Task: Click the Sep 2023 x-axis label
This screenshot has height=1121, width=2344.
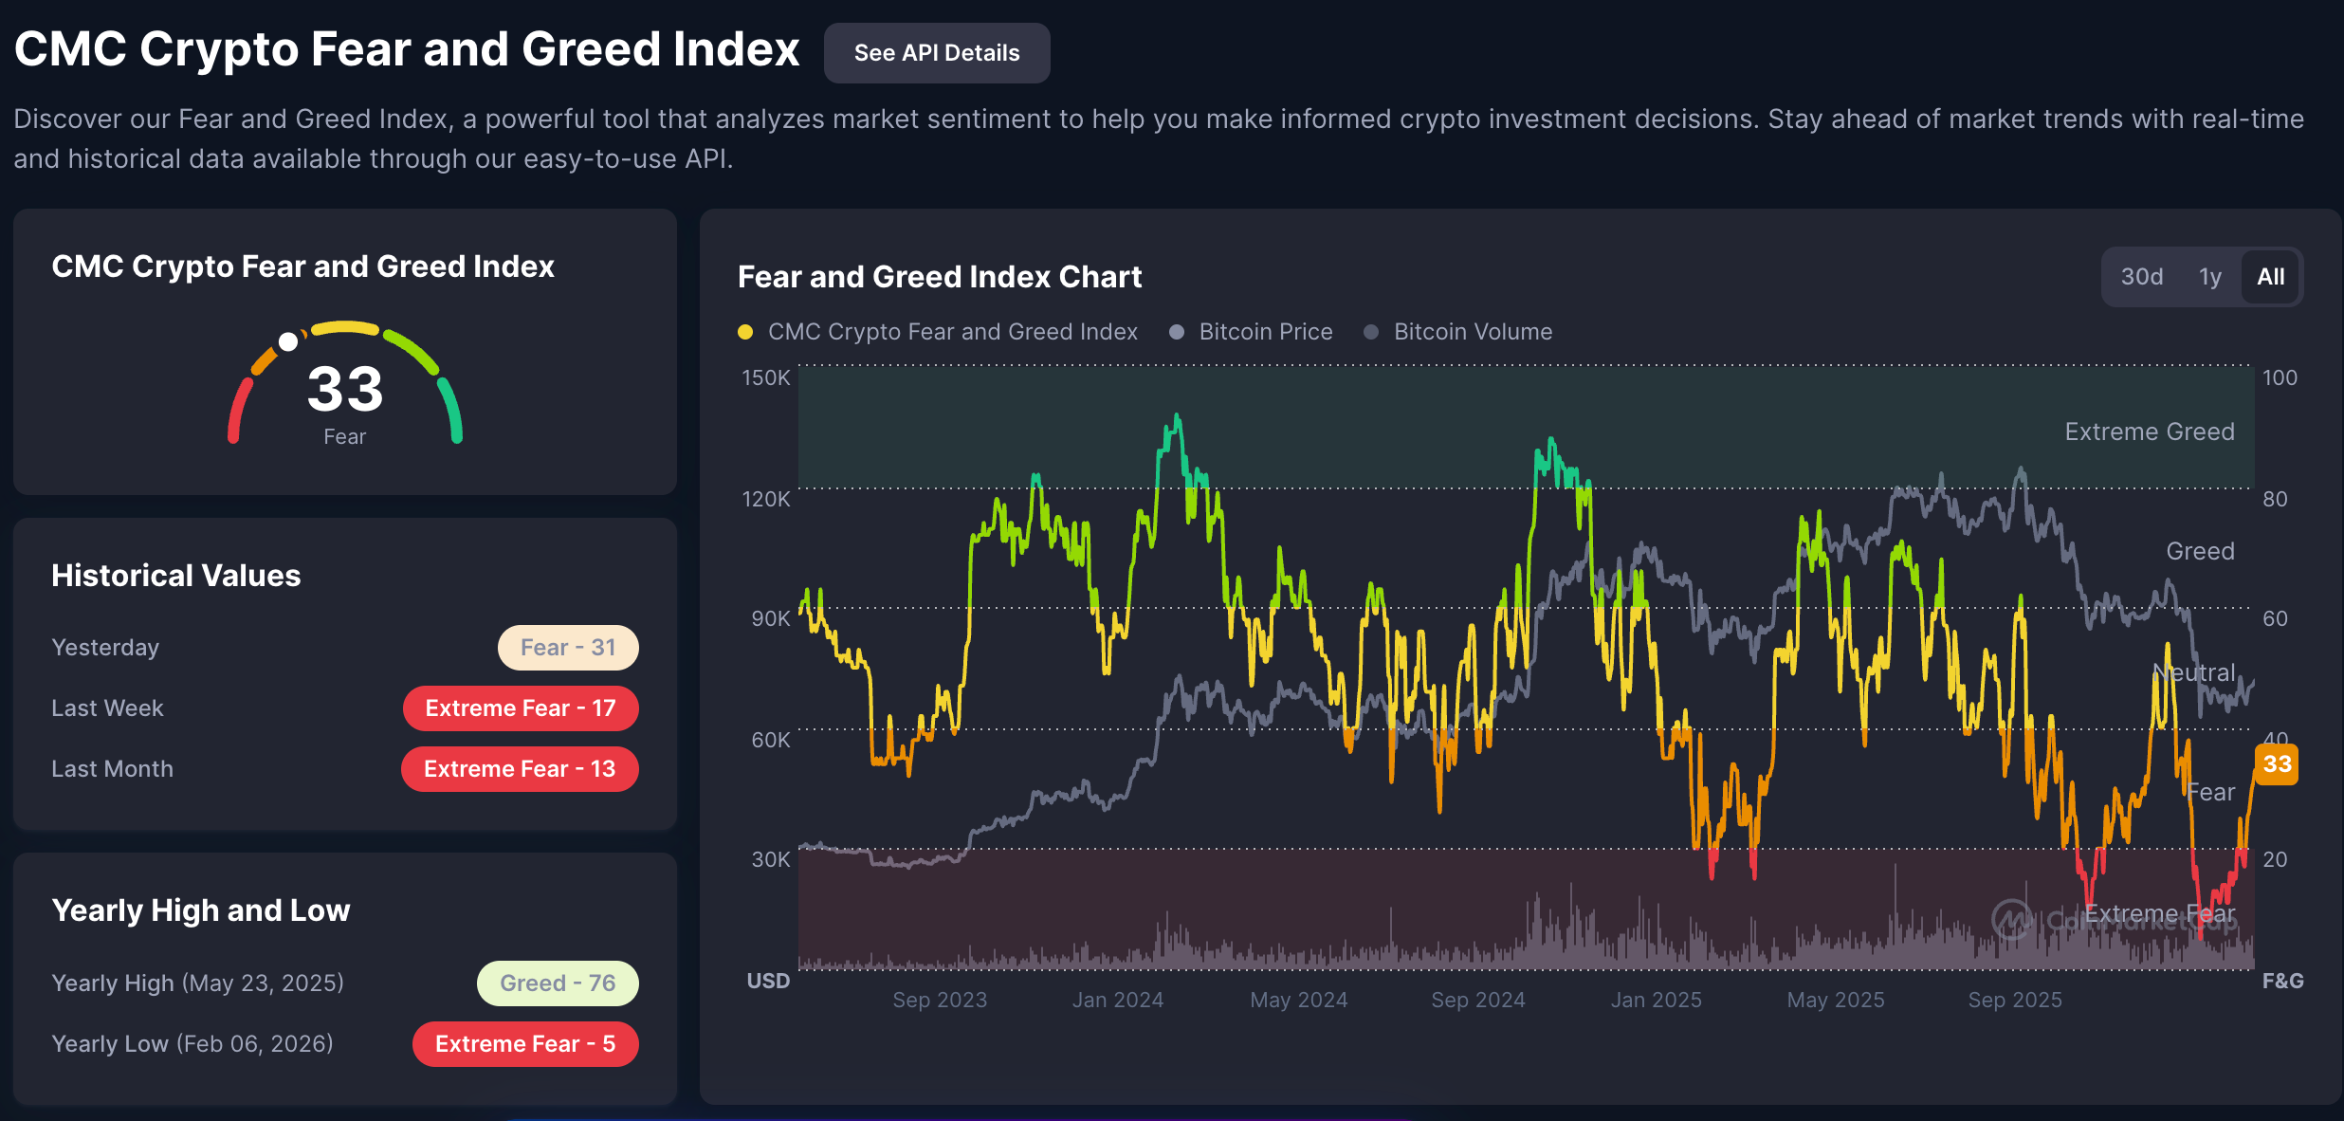Action: click(939, 1000)
